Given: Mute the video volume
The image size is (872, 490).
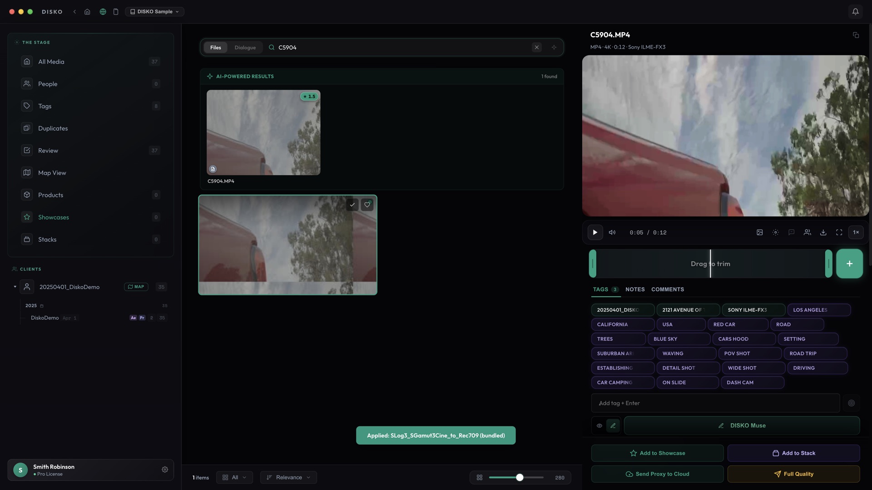Looking at the screenshot, I should [x=612, y=232].
